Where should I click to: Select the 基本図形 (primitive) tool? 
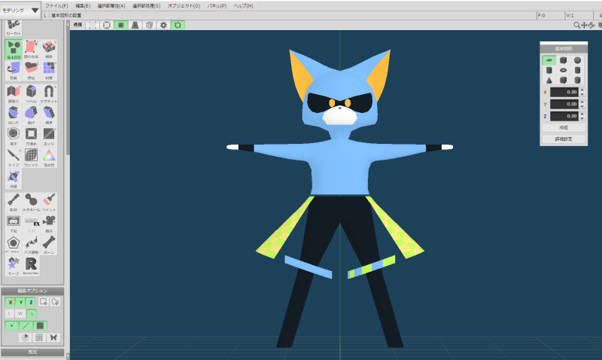(x=14, y=49)
